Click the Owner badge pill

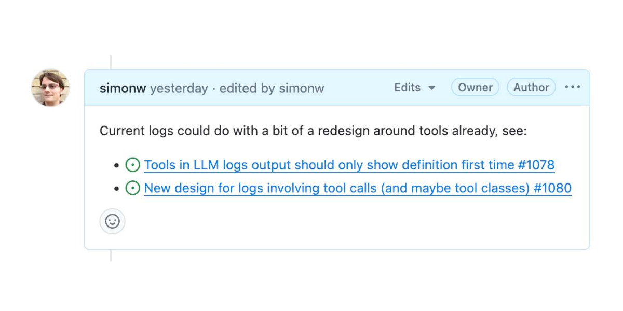475,87
